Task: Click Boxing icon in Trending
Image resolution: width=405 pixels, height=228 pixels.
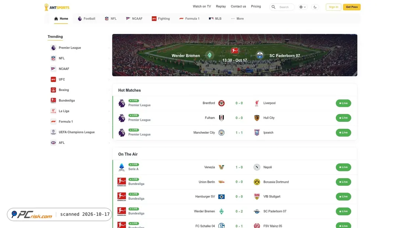Action: (x=53, y=90)
